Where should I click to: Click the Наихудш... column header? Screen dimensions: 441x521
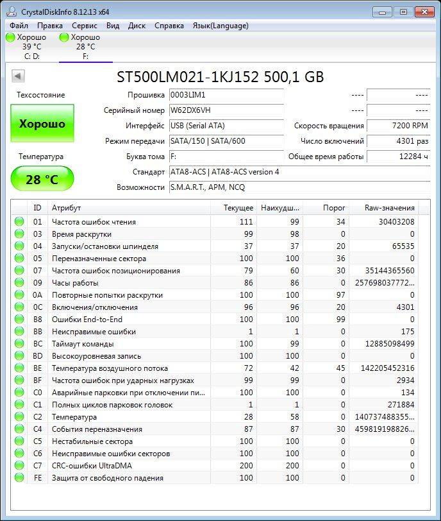pos(279,208)
